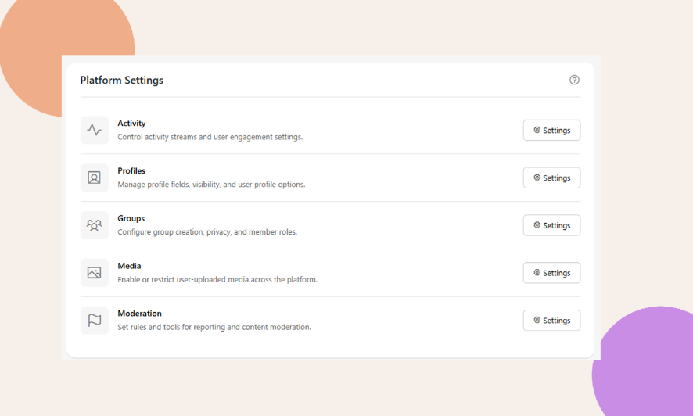Click the Groups people icon

95,225
